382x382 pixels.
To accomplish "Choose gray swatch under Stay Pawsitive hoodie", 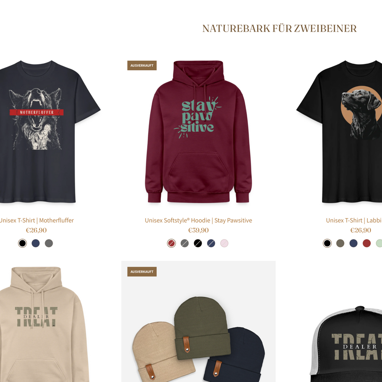I will pyautogui.click(x=185, y=243).
